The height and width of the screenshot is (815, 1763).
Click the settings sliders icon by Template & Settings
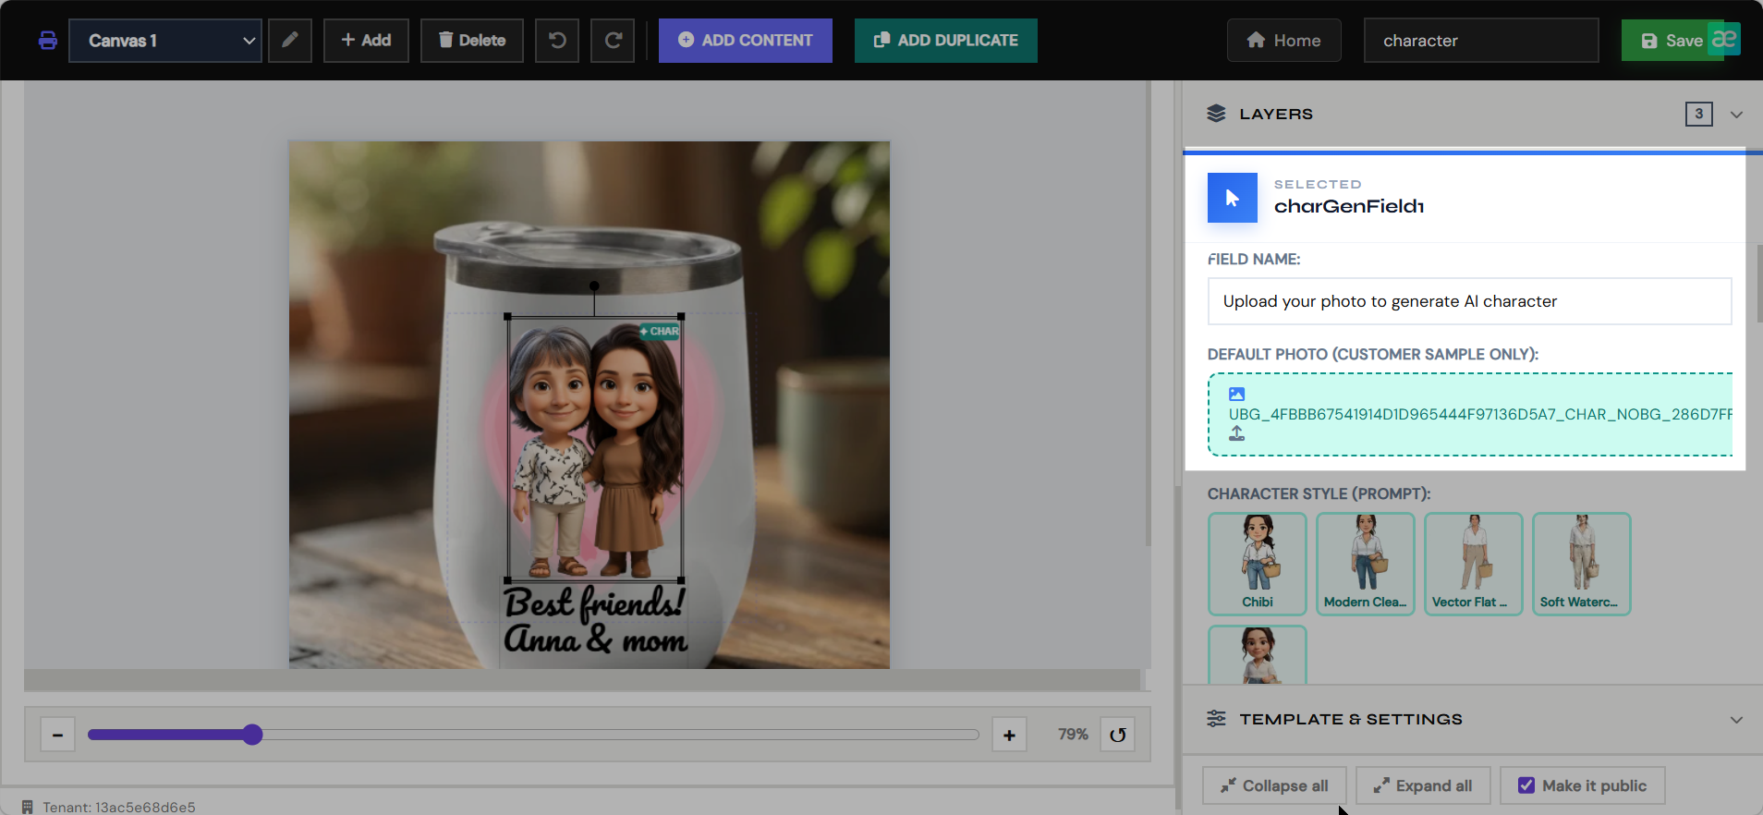tap(1216, 719)
